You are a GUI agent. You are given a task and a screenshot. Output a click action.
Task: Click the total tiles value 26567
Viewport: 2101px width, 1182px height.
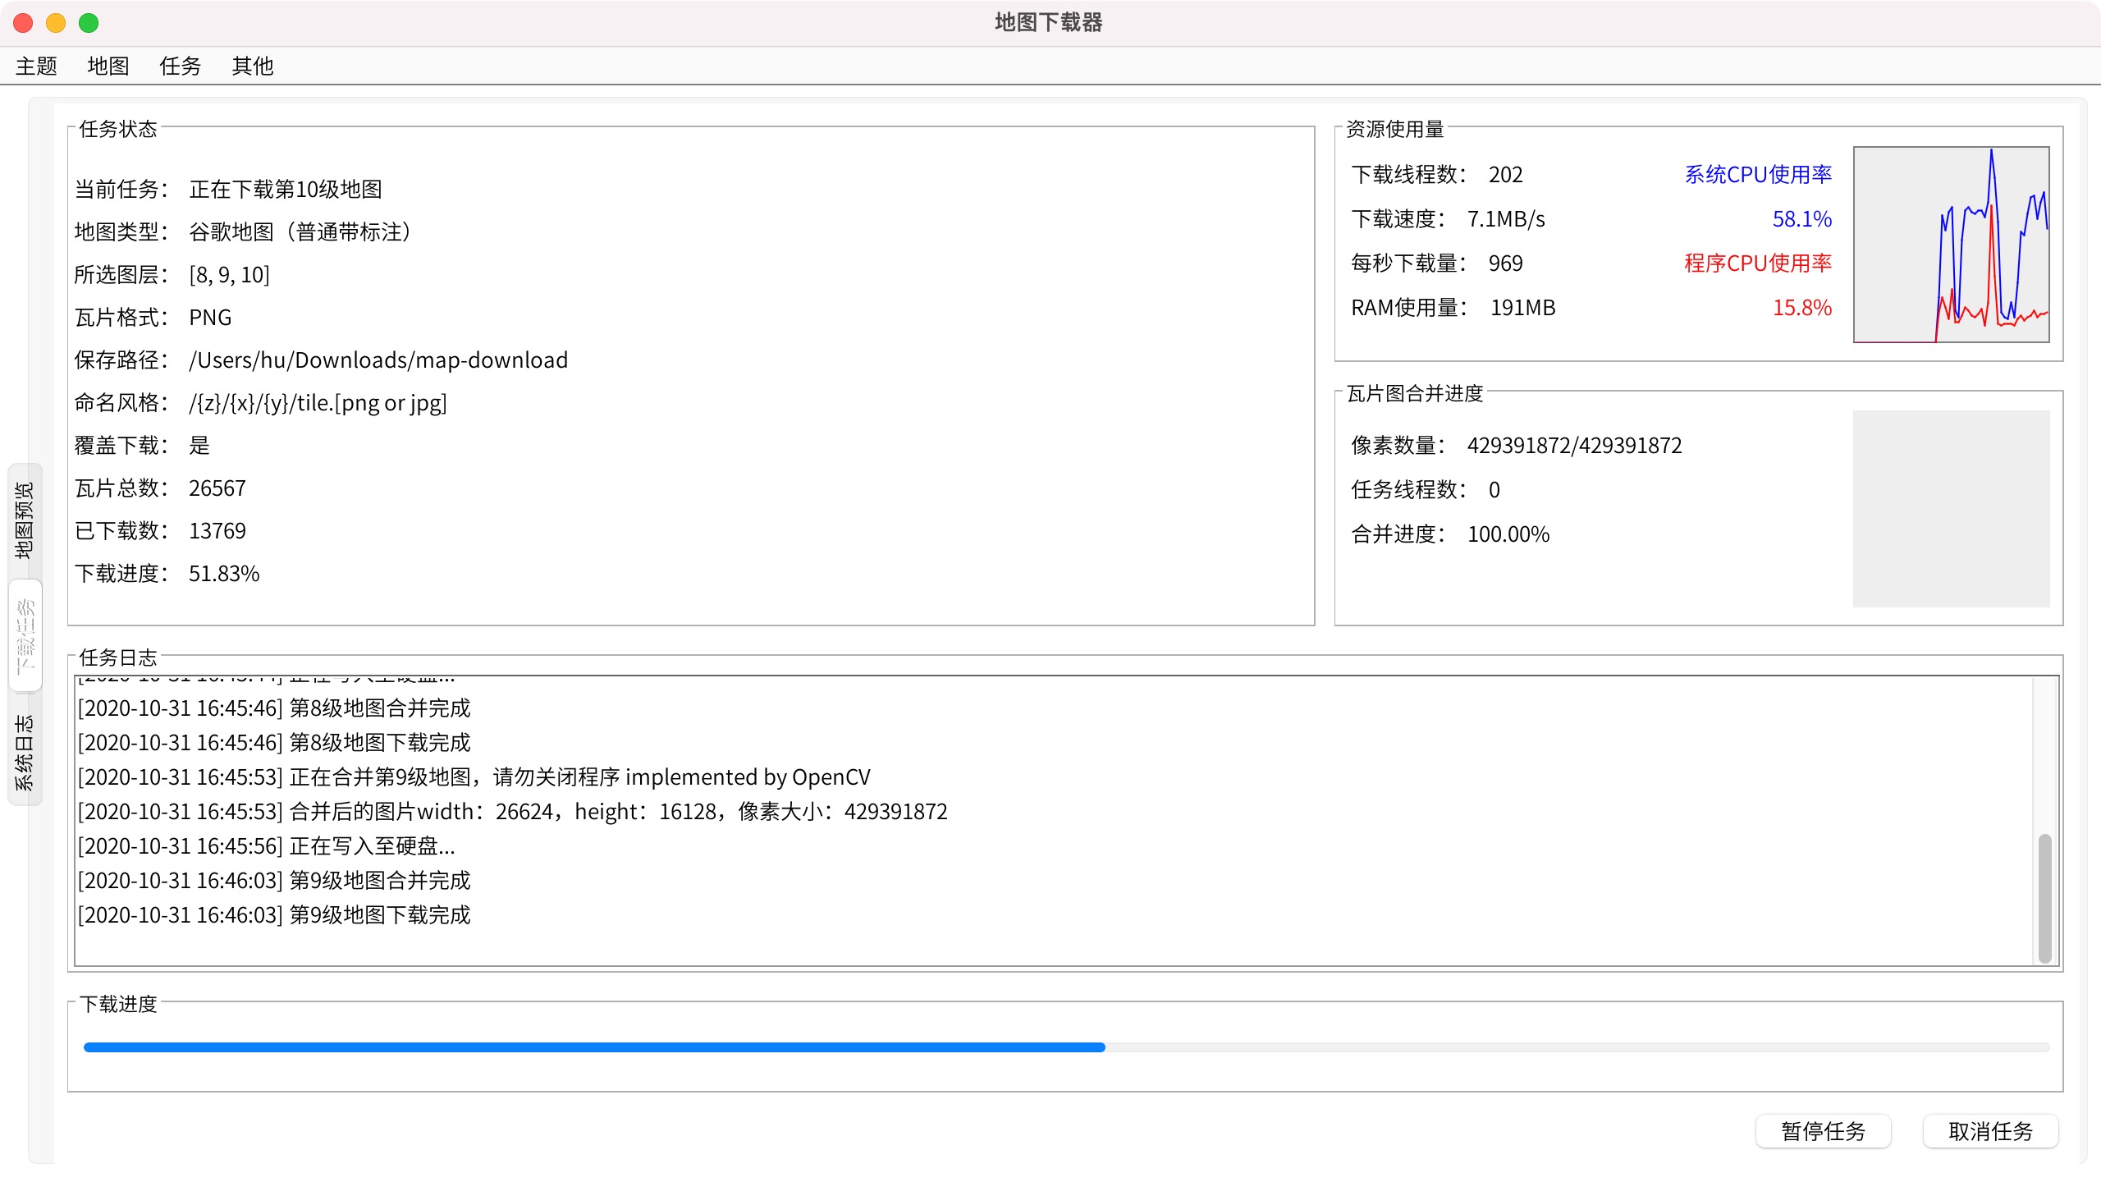click(217, 488)
